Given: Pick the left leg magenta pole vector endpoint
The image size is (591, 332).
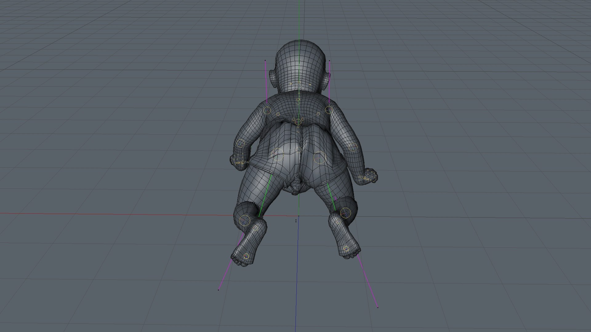Looking at the screenshot, I should click(218, 290).
